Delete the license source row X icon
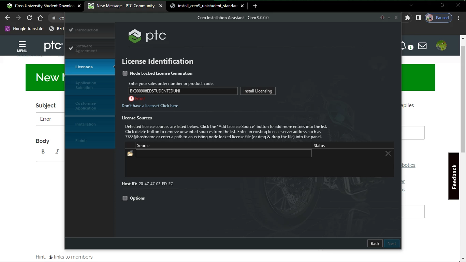 coord(388,154)
